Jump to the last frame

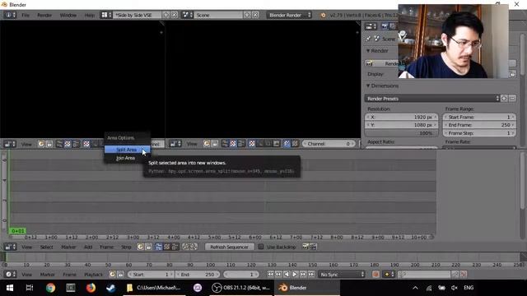coord(311,275)
